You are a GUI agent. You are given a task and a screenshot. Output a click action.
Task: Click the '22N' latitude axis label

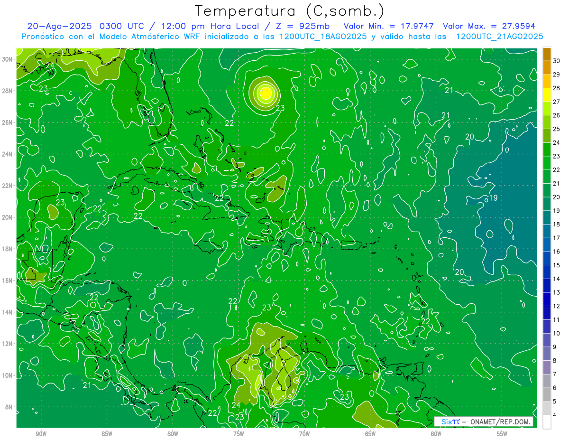tap(7, 186)
